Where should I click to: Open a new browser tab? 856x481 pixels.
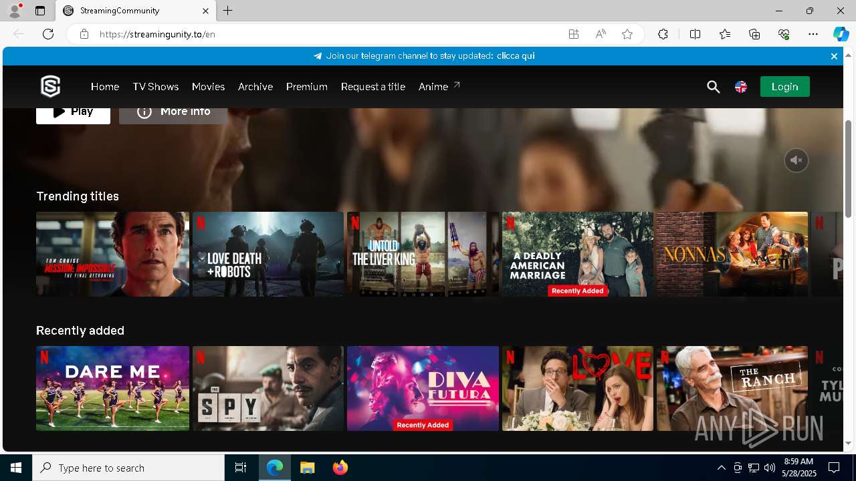point(228,11)
